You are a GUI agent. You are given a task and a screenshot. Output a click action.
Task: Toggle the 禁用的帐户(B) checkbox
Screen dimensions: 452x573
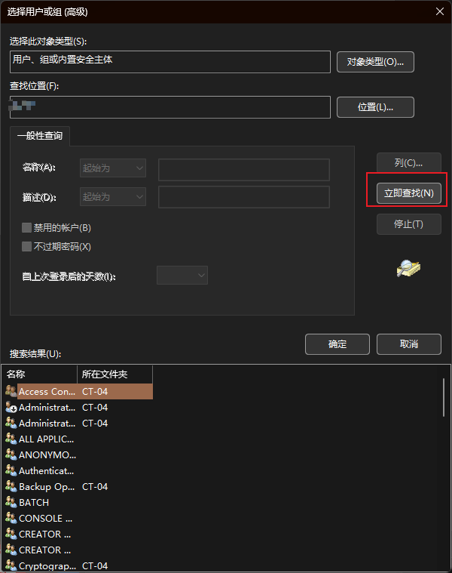click(x=26, y=228)
